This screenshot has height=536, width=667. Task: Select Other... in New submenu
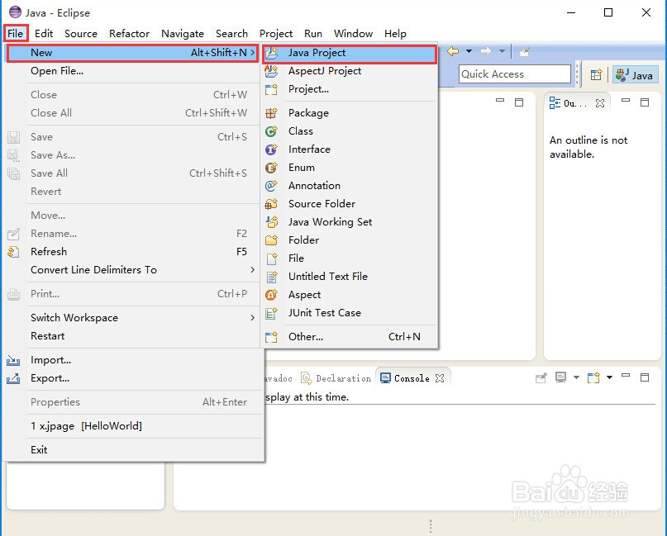click(x=350, y=337)
